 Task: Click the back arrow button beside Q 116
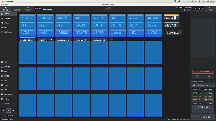pyautogui.click(x=195, y=117)
